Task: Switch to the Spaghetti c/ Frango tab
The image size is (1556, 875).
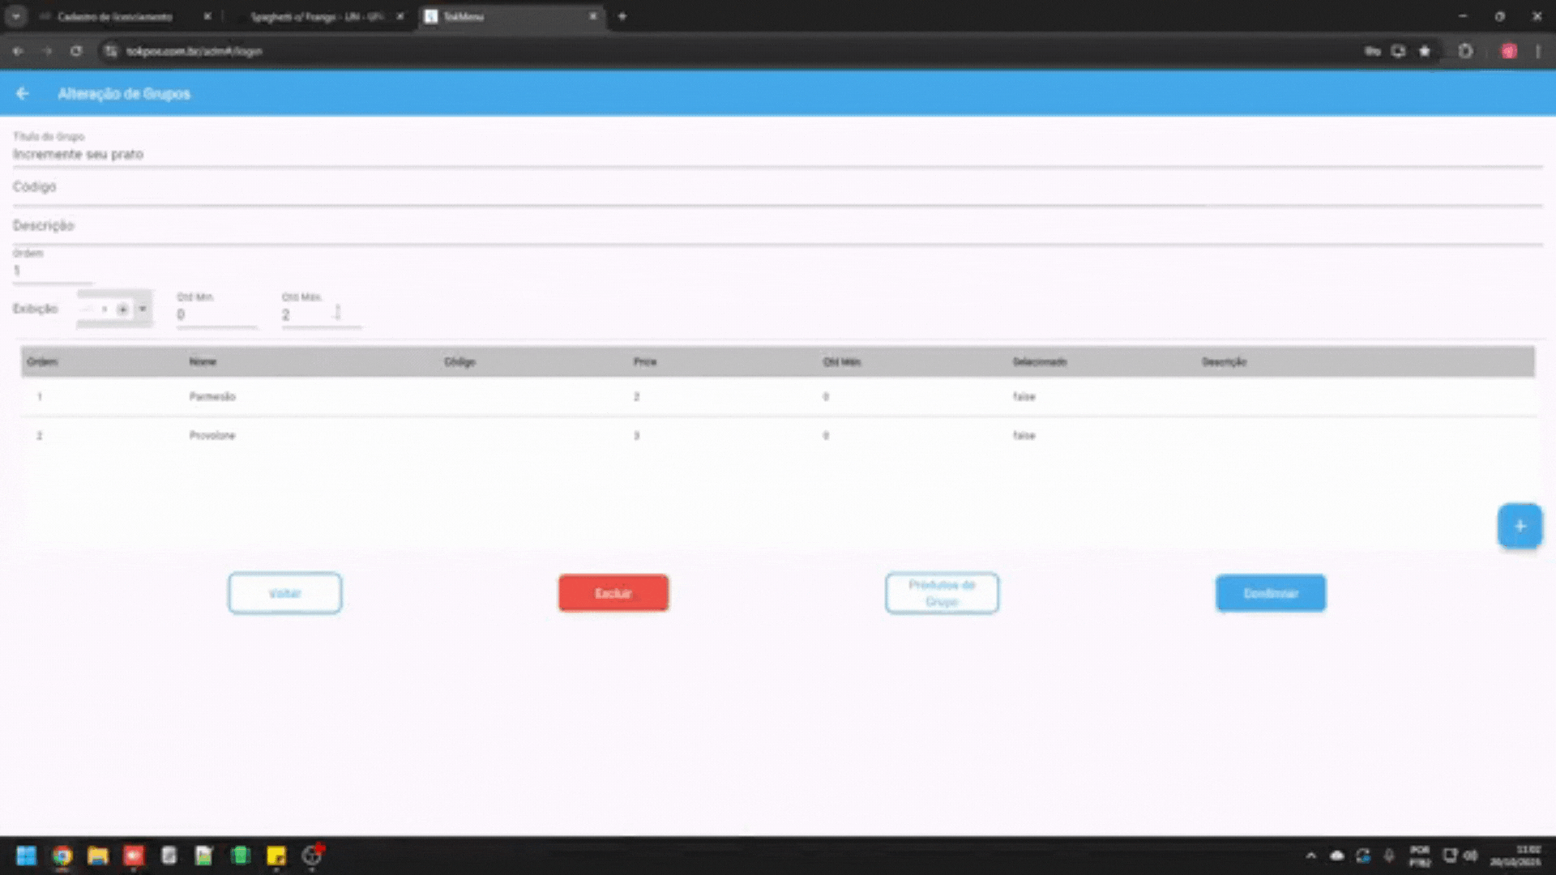Action: [316, 16]
